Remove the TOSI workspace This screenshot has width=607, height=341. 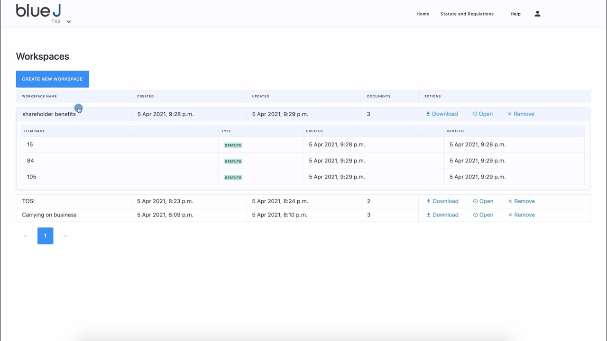pos(521,201)
